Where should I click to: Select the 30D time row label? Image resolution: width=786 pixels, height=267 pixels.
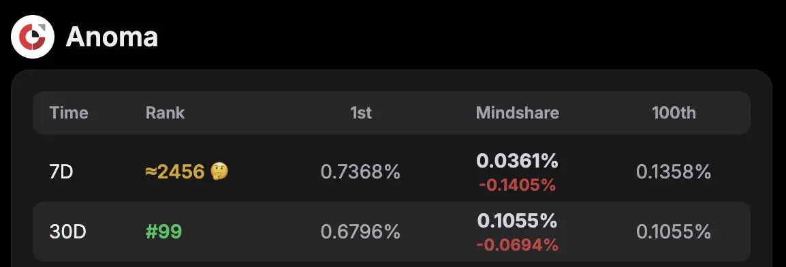(67, 232)
